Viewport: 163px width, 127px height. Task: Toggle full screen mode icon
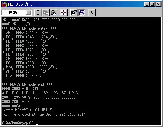[64, 13]
